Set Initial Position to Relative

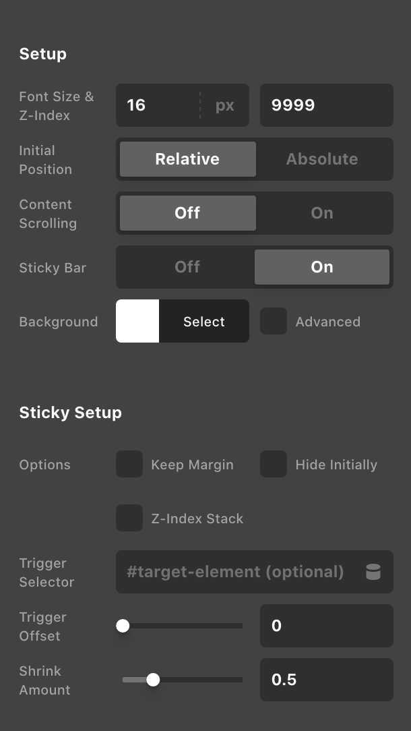[x=187, y=159]
